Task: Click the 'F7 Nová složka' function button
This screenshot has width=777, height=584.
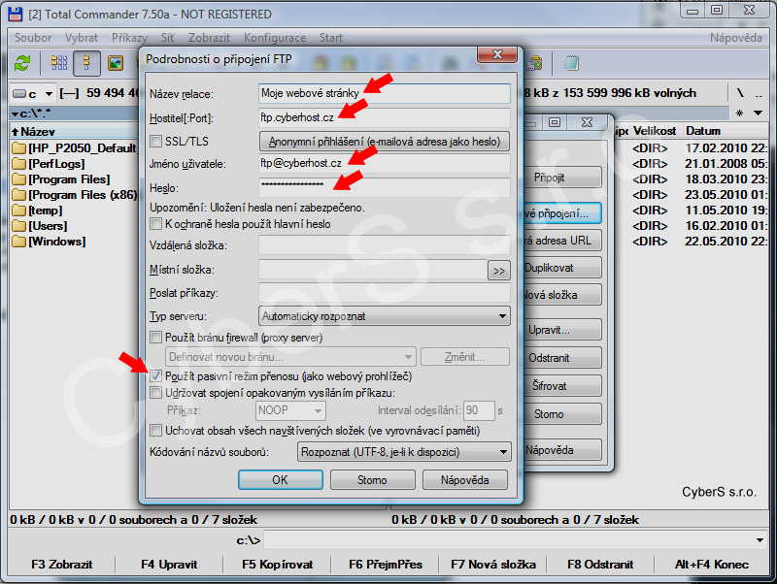Action: click(x=493, y=565)
